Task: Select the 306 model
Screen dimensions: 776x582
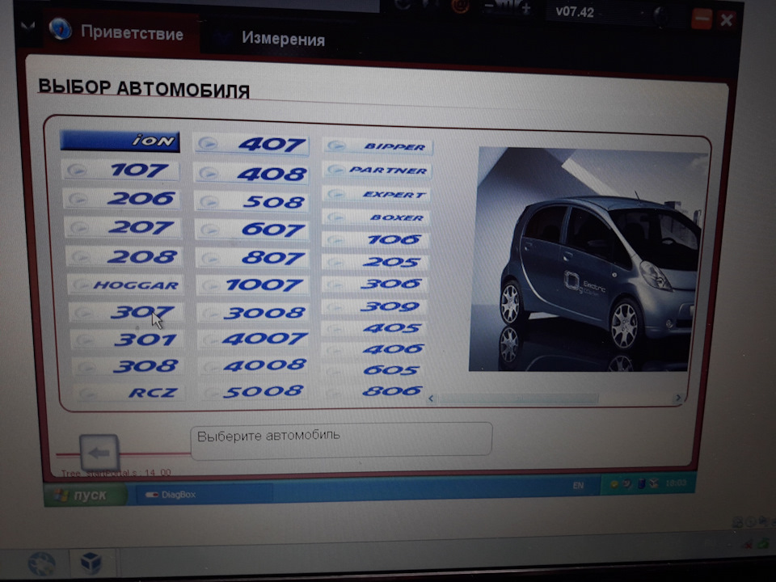Action: point(374,284)
